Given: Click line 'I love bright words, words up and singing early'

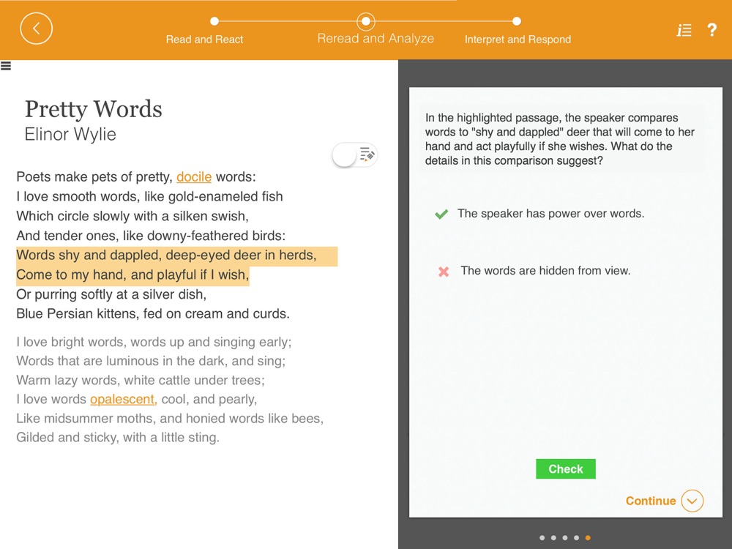Looking at the screenshot, I should [154, 342].
